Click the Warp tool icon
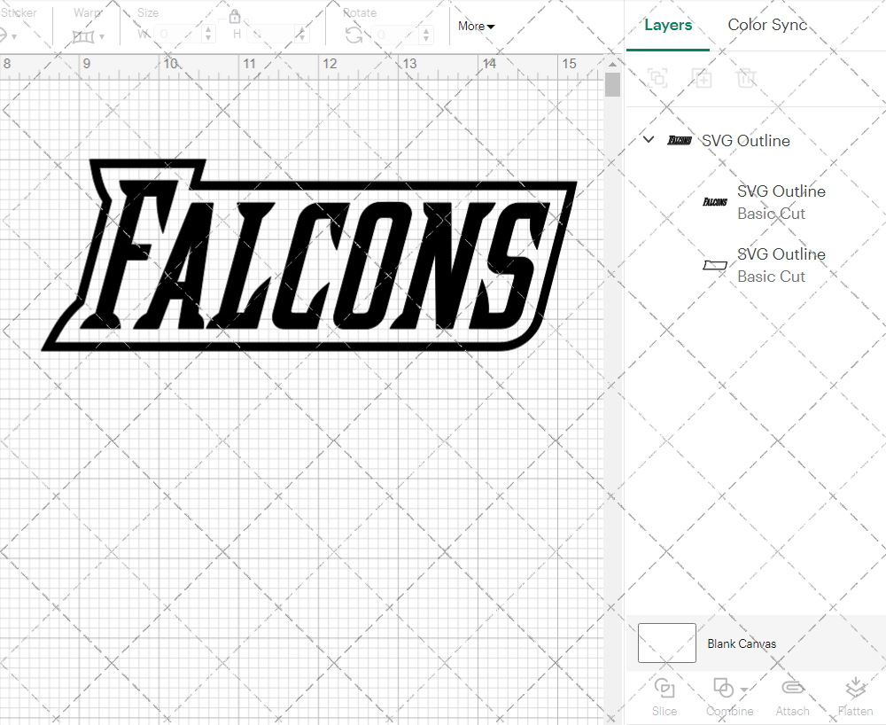 pyautogui.click(x=83, y=36)
